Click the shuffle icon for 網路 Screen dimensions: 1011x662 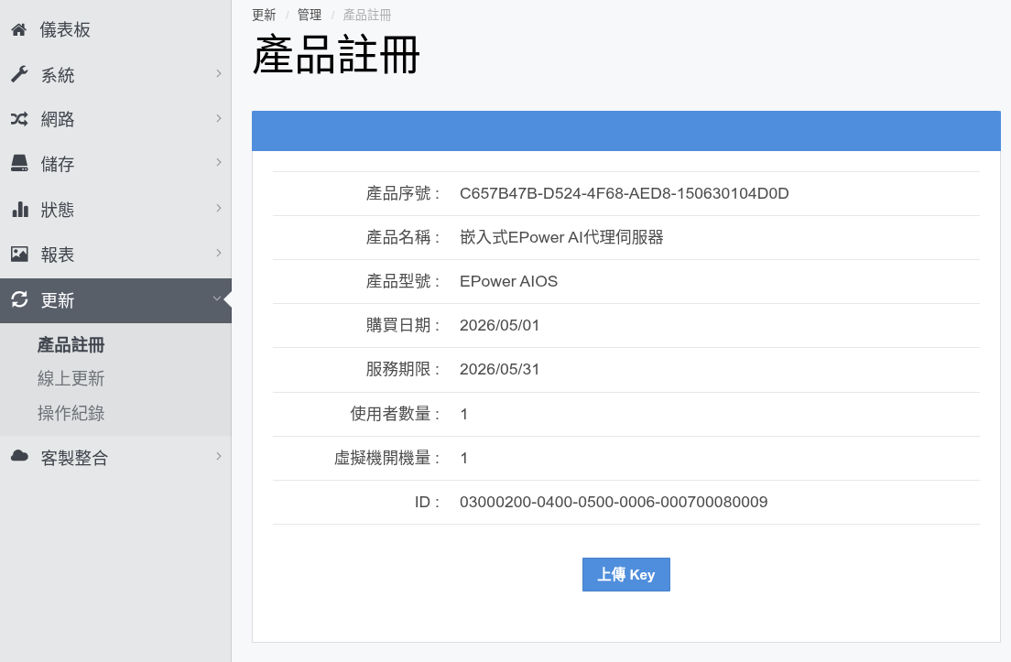click(19, 119)
